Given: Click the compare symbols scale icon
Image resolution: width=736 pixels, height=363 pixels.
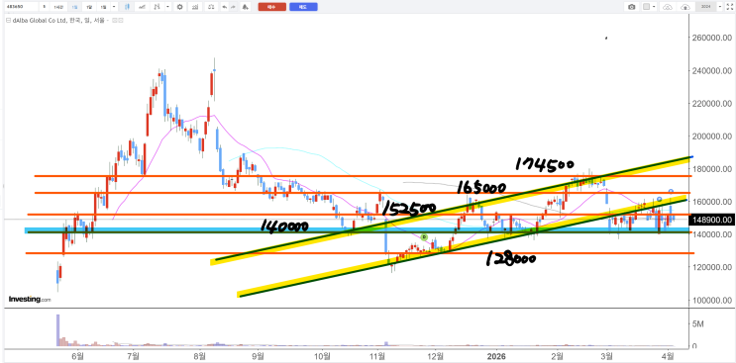Looking at the screenshot, I should pos(211,7).
